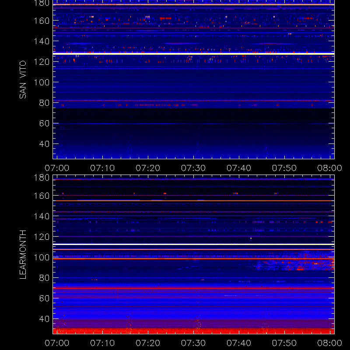Click 07:40 time label under Learmonth plot
This screenshot has height=350, width=350.
coord(239,343)
